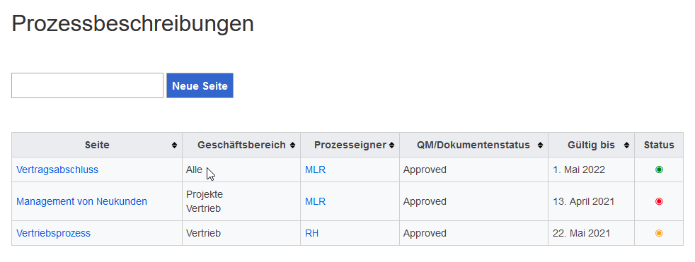Sort by Gültig bis sort arrows
The height and width of the screenshot is (262, 695).
pos(627,145)
